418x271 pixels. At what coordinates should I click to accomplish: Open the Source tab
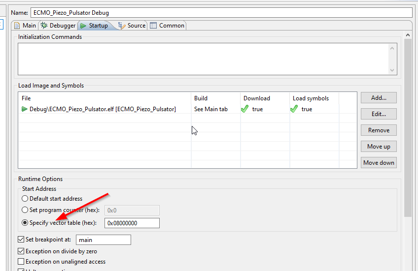coord(132,26)
